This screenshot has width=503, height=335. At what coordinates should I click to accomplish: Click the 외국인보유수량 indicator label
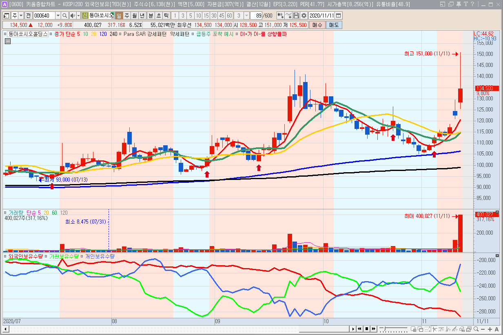pyautogui.click(x=26, y=256)
